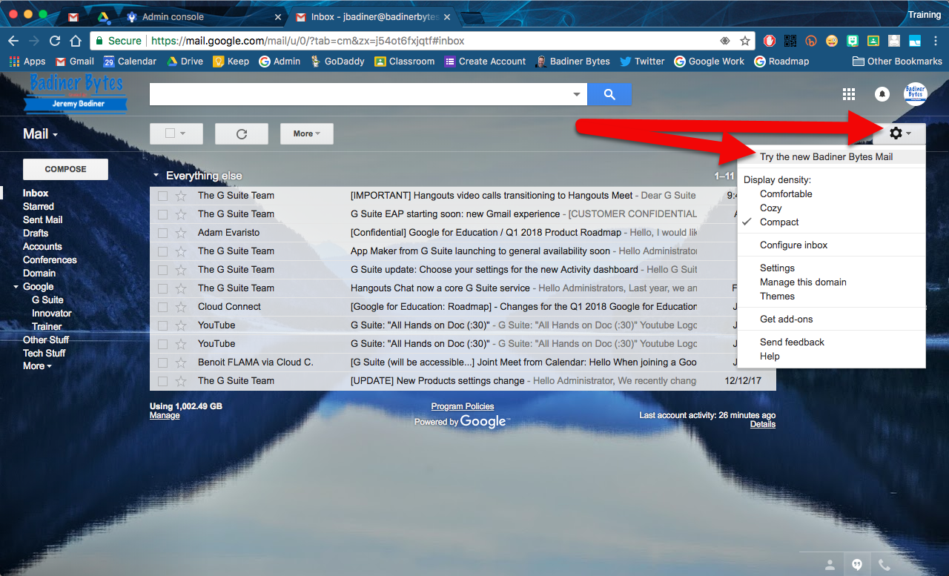Click the blue search magnifier button

coord(609,94)
